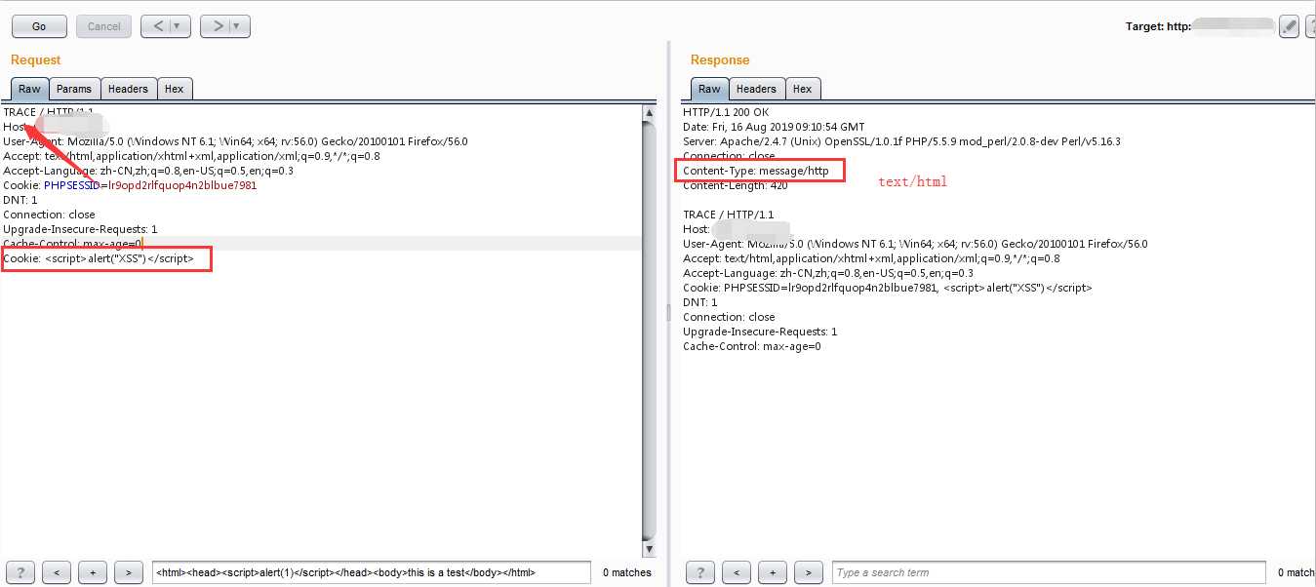Open the Headers tab in the Request panel
This screenshot has width=1316, height=587.
[x=128, y=89]
